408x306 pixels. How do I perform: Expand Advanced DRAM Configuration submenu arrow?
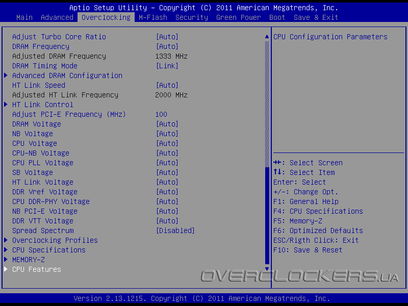pyautogui.click(x=6, y=75)
